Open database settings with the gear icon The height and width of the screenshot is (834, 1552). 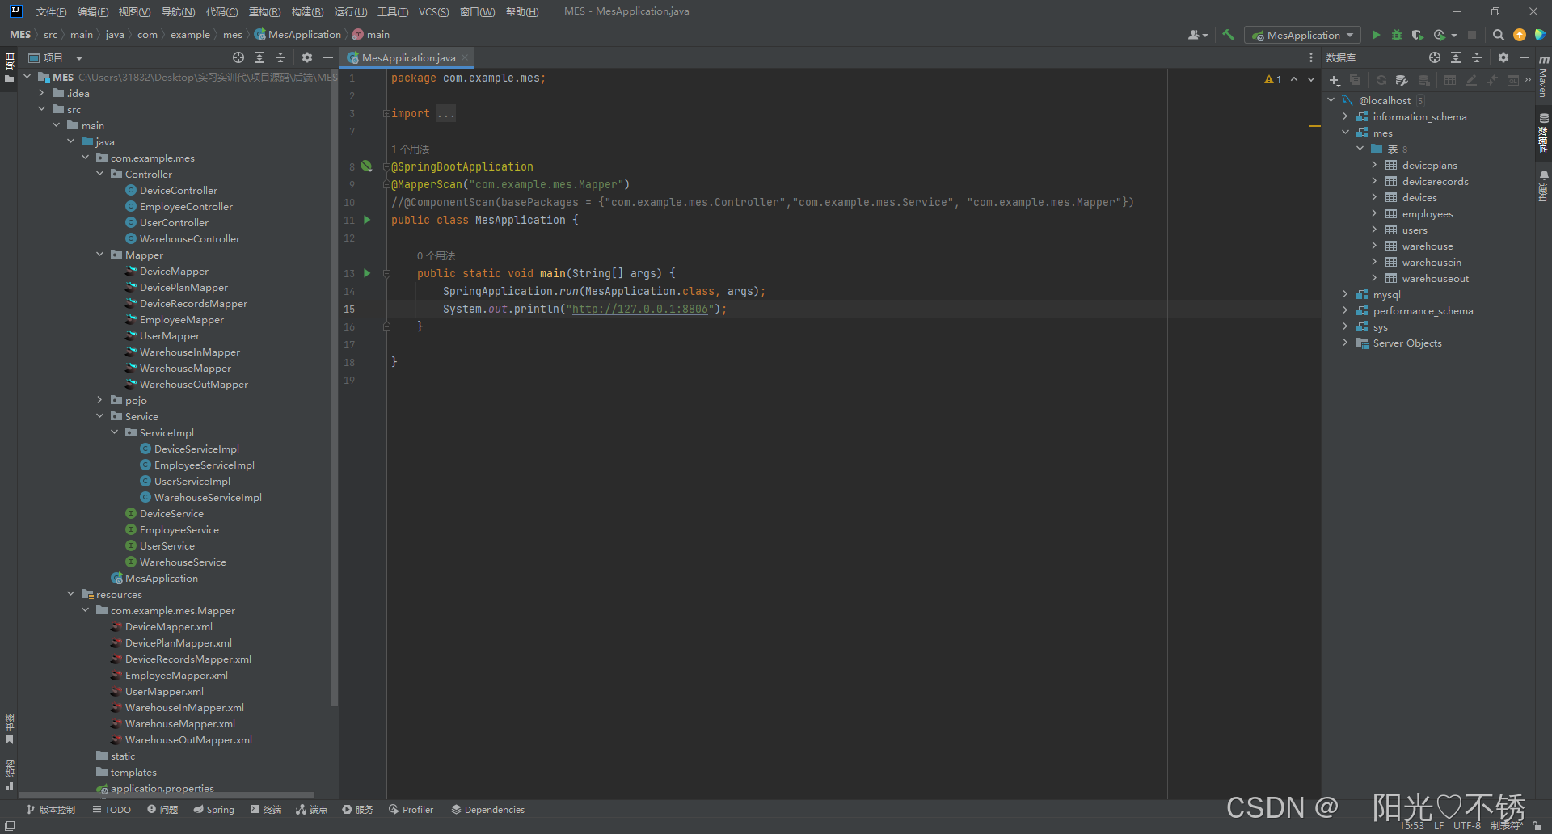[1503, 57]
